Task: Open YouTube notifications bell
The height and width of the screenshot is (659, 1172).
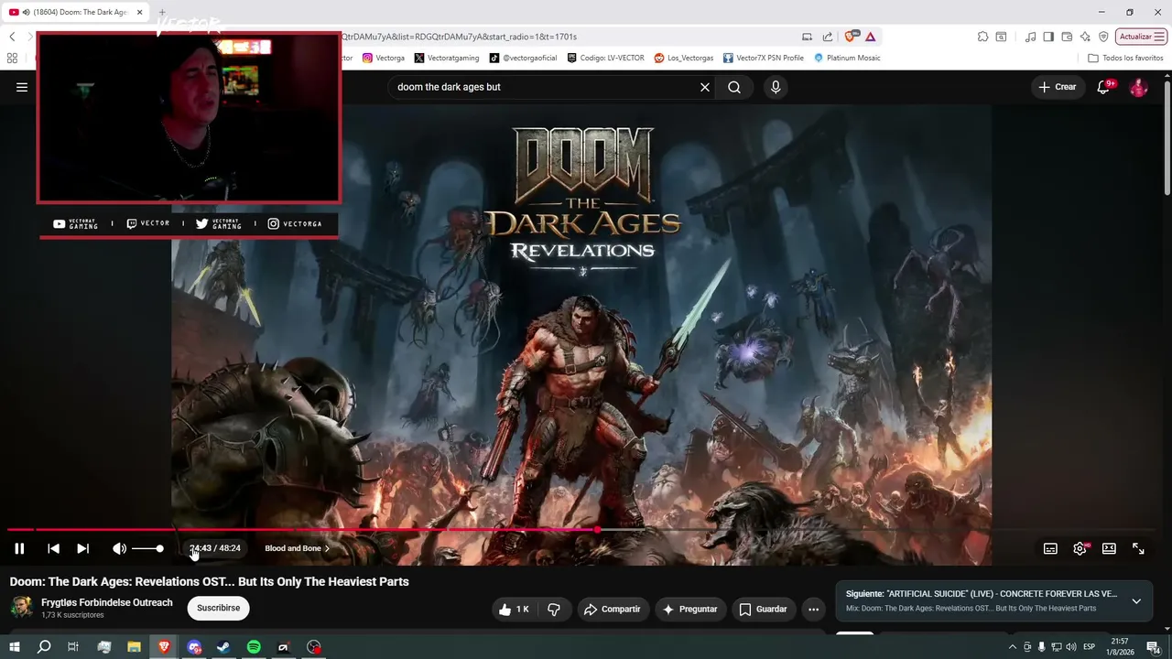Action: [x=1104, y=87]
